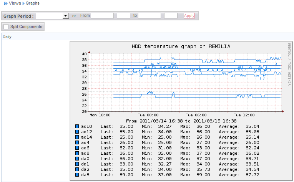This screenshot has width=294, height=182.
Task: Click the 'to' date input field
Action: pos(149,16)
